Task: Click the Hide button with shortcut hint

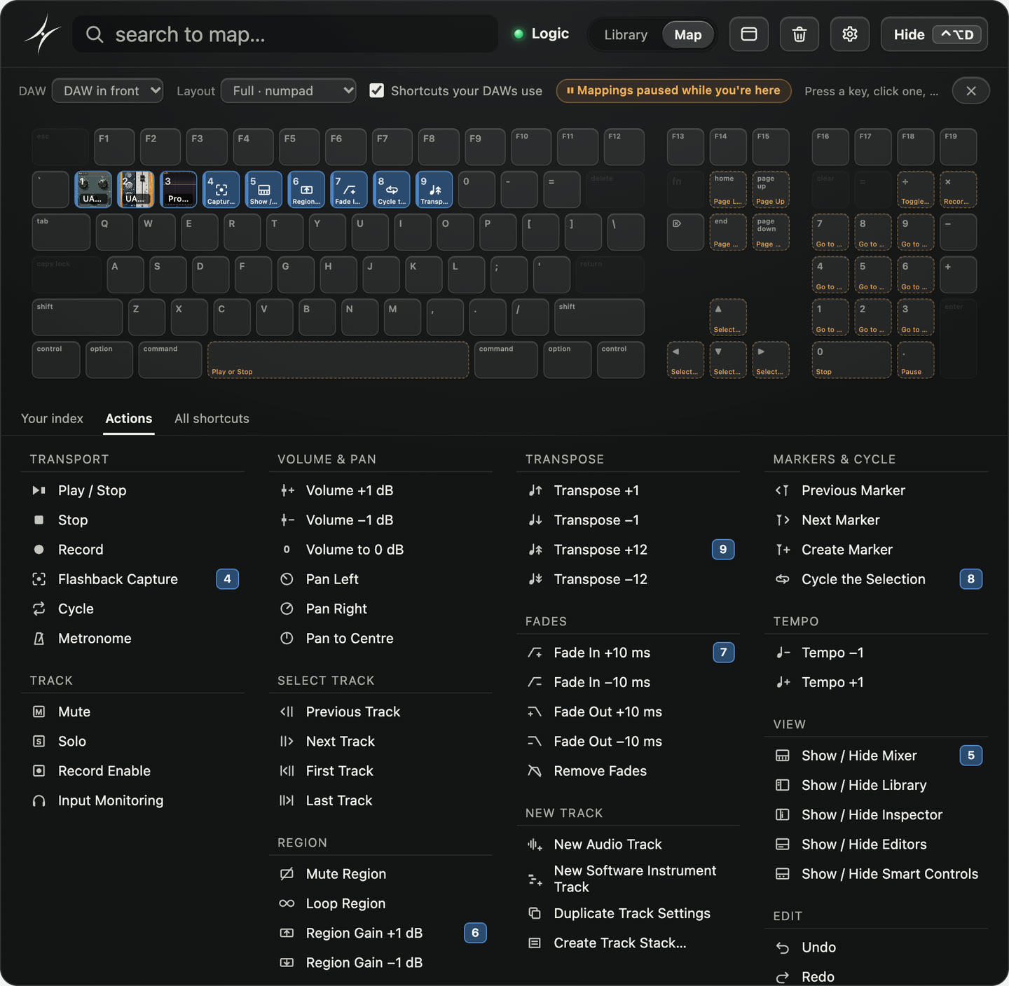Action: coord(934,34)
